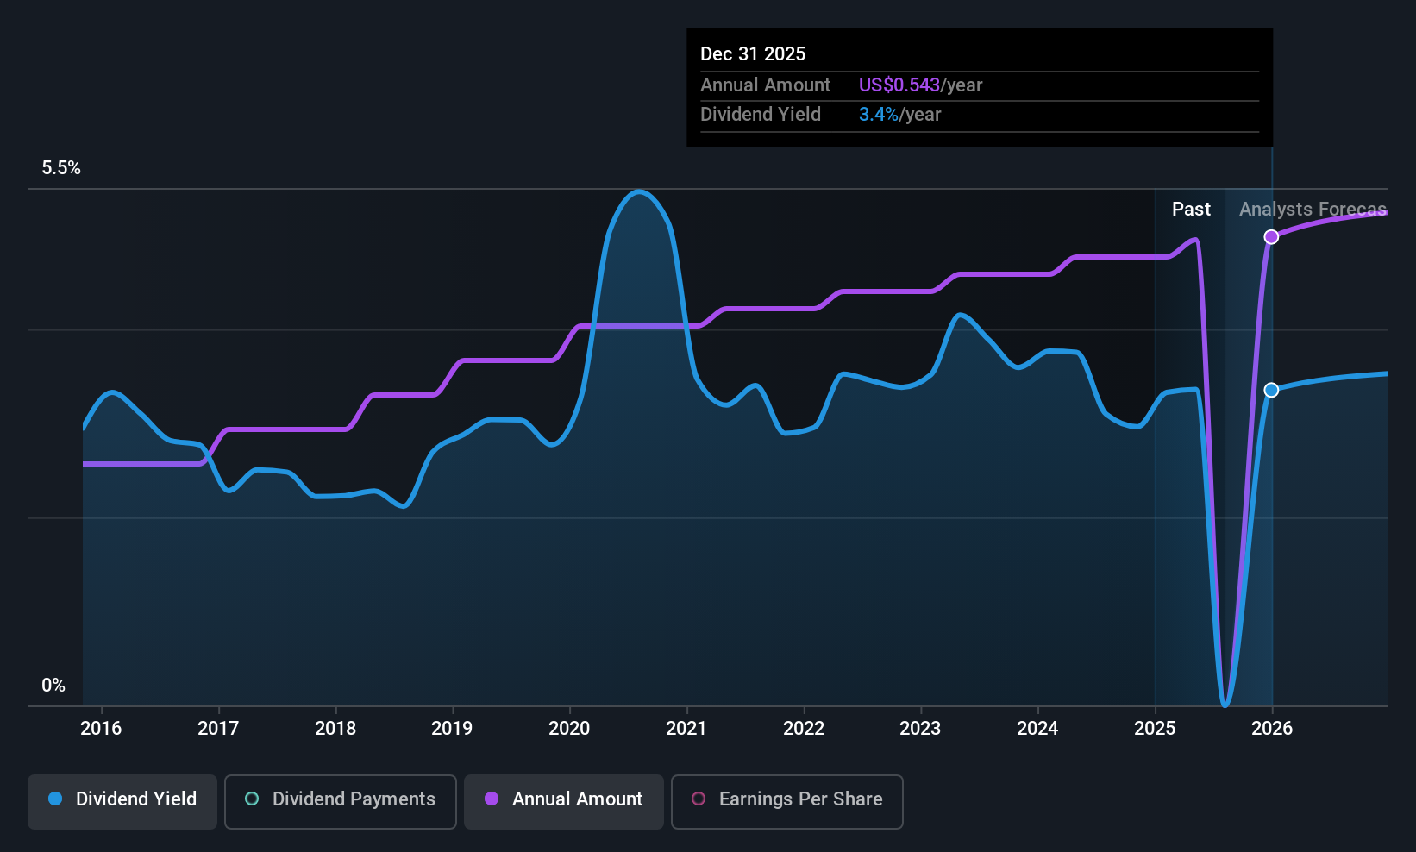
Task: Click the Analysts Forecast label
Action: 1313,210
